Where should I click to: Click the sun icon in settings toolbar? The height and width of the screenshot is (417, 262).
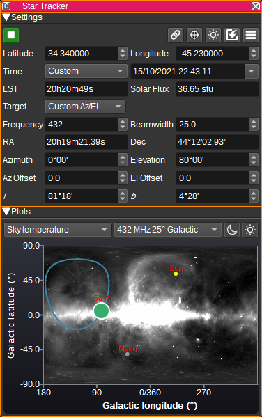[x=213, y=35]
